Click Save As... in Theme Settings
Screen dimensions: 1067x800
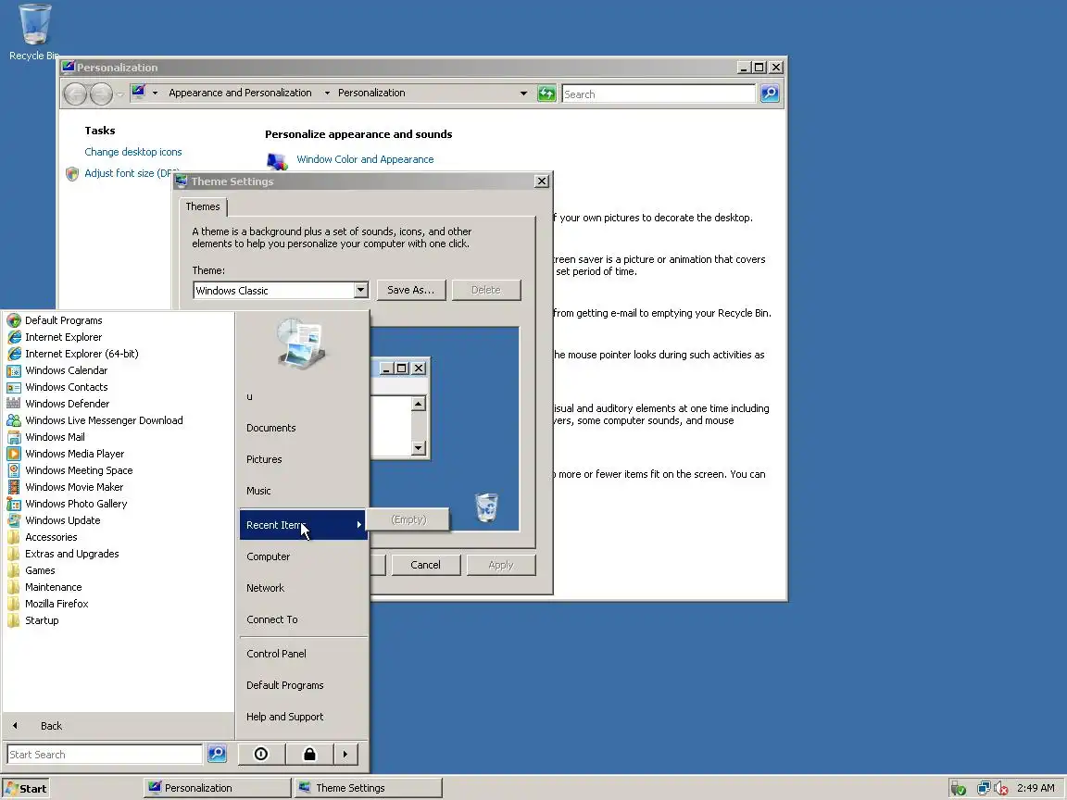(x=411, y=290)
